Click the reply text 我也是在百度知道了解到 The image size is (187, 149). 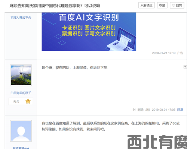tap(111, 126)
